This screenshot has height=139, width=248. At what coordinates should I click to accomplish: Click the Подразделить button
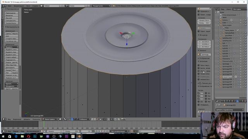12,60
